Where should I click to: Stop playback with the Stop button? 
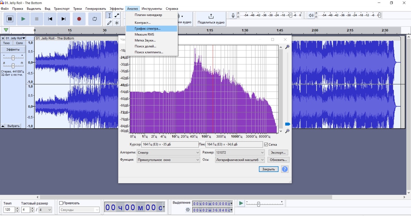(37, 19)
